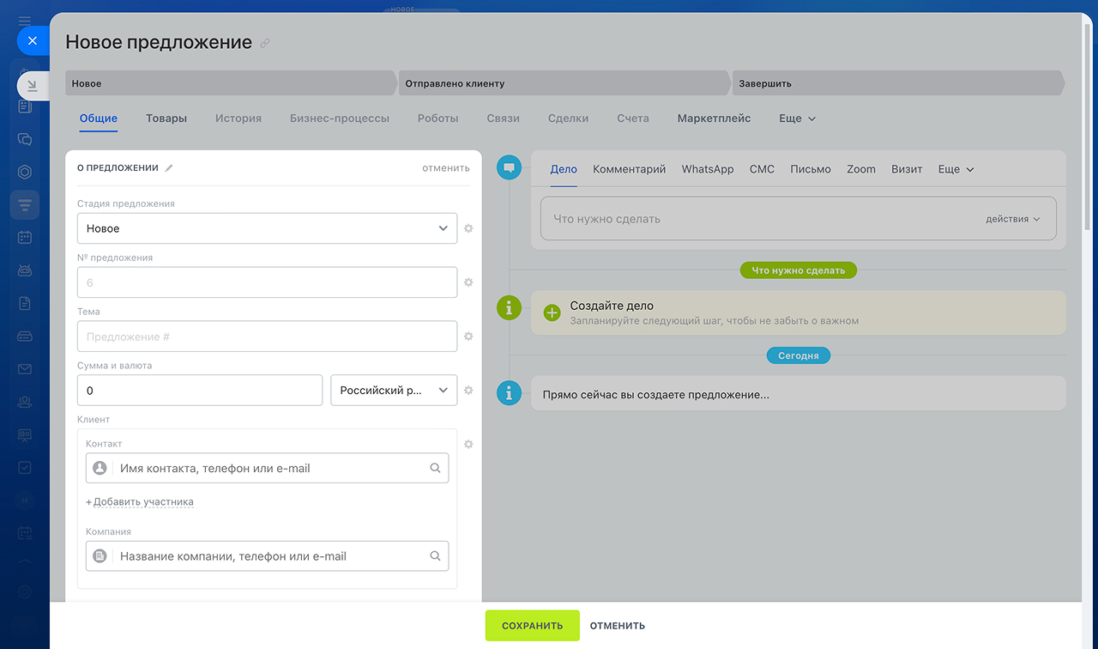Click the green info timeline icon
Image resolution: width=1098 pixels, height=649 pixels.
pyautogui.click(x=510, y=307)
